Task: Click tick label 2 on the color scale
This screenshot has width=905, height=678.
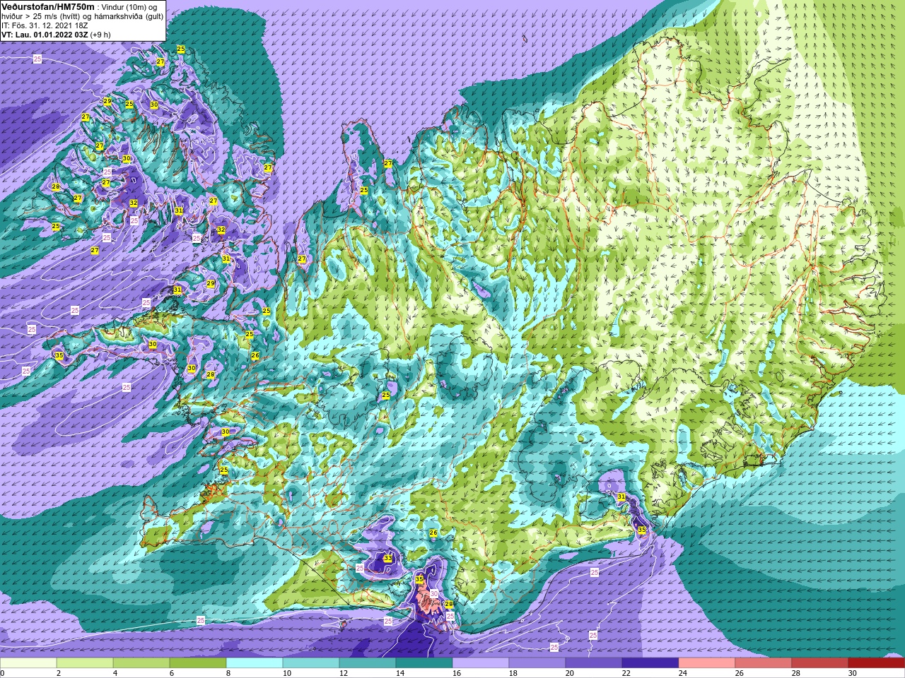Action: pyautogui.click(x=59, y=673)
